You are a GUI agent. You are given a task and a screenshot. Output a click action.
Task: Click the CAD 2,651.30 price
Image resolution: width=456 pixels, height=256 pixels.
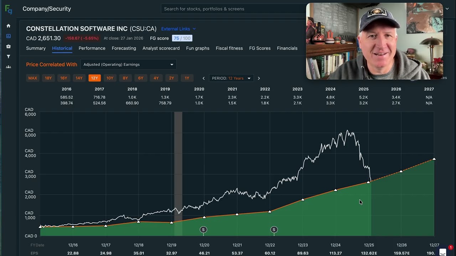coord(43,38)
